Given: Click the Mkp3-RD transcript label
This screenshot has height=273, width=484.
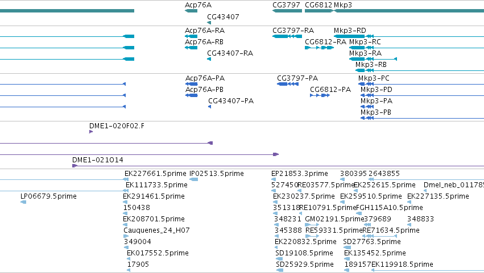Looking at the screenshot, I should tap(350, 31).
